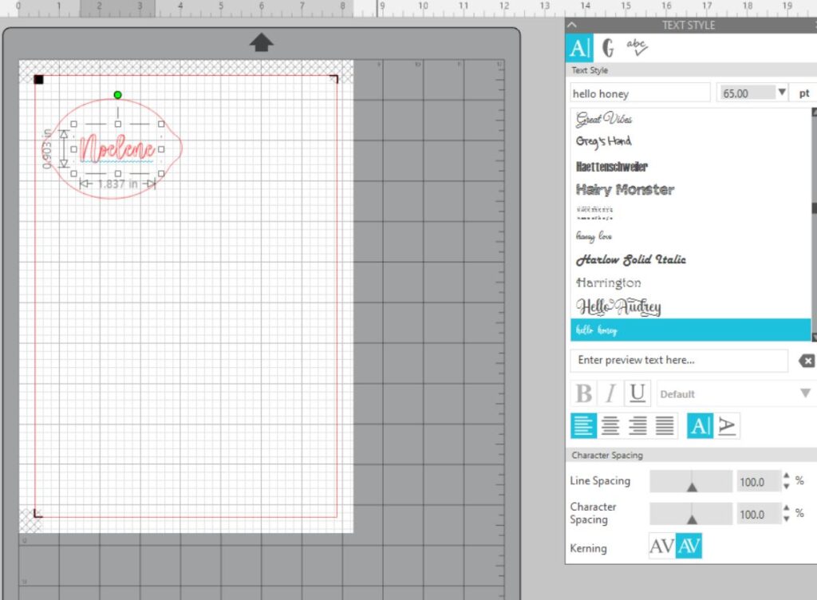817x600 pixels.
Task: Justify the text fully
Action: pos(665,426)
